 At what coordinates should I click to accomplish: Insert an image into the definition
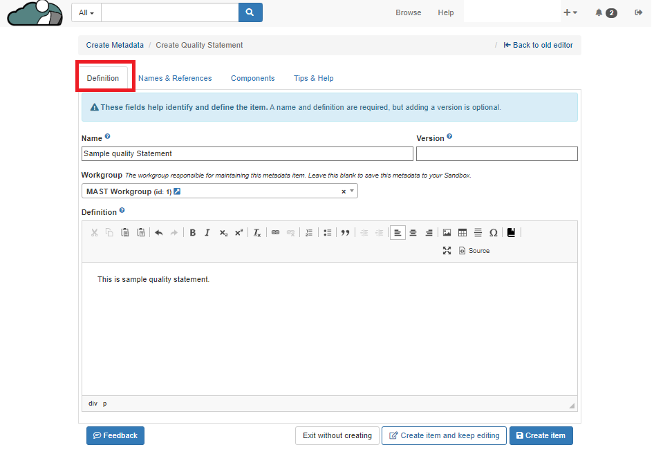(447, 233)
